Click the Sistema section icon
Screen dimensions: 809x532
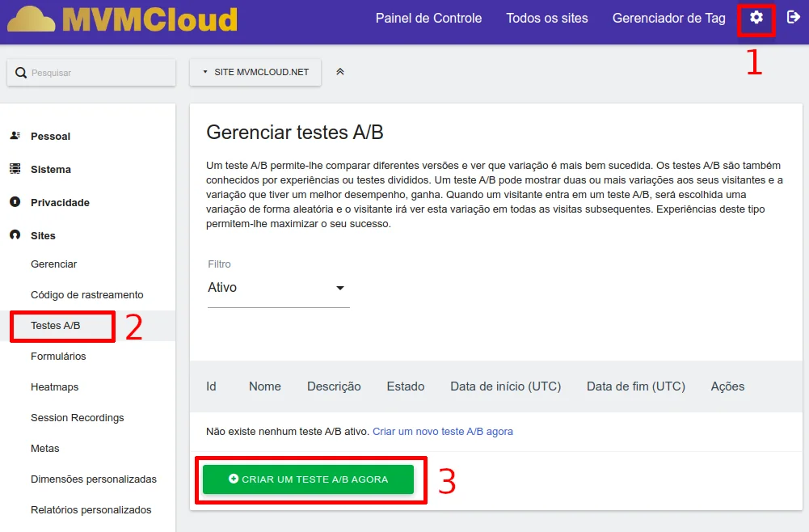[x=15, y=169]
